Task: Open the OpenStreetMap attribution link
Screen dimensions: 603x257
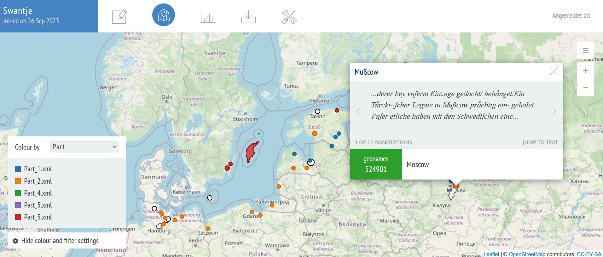Action: 527,254
